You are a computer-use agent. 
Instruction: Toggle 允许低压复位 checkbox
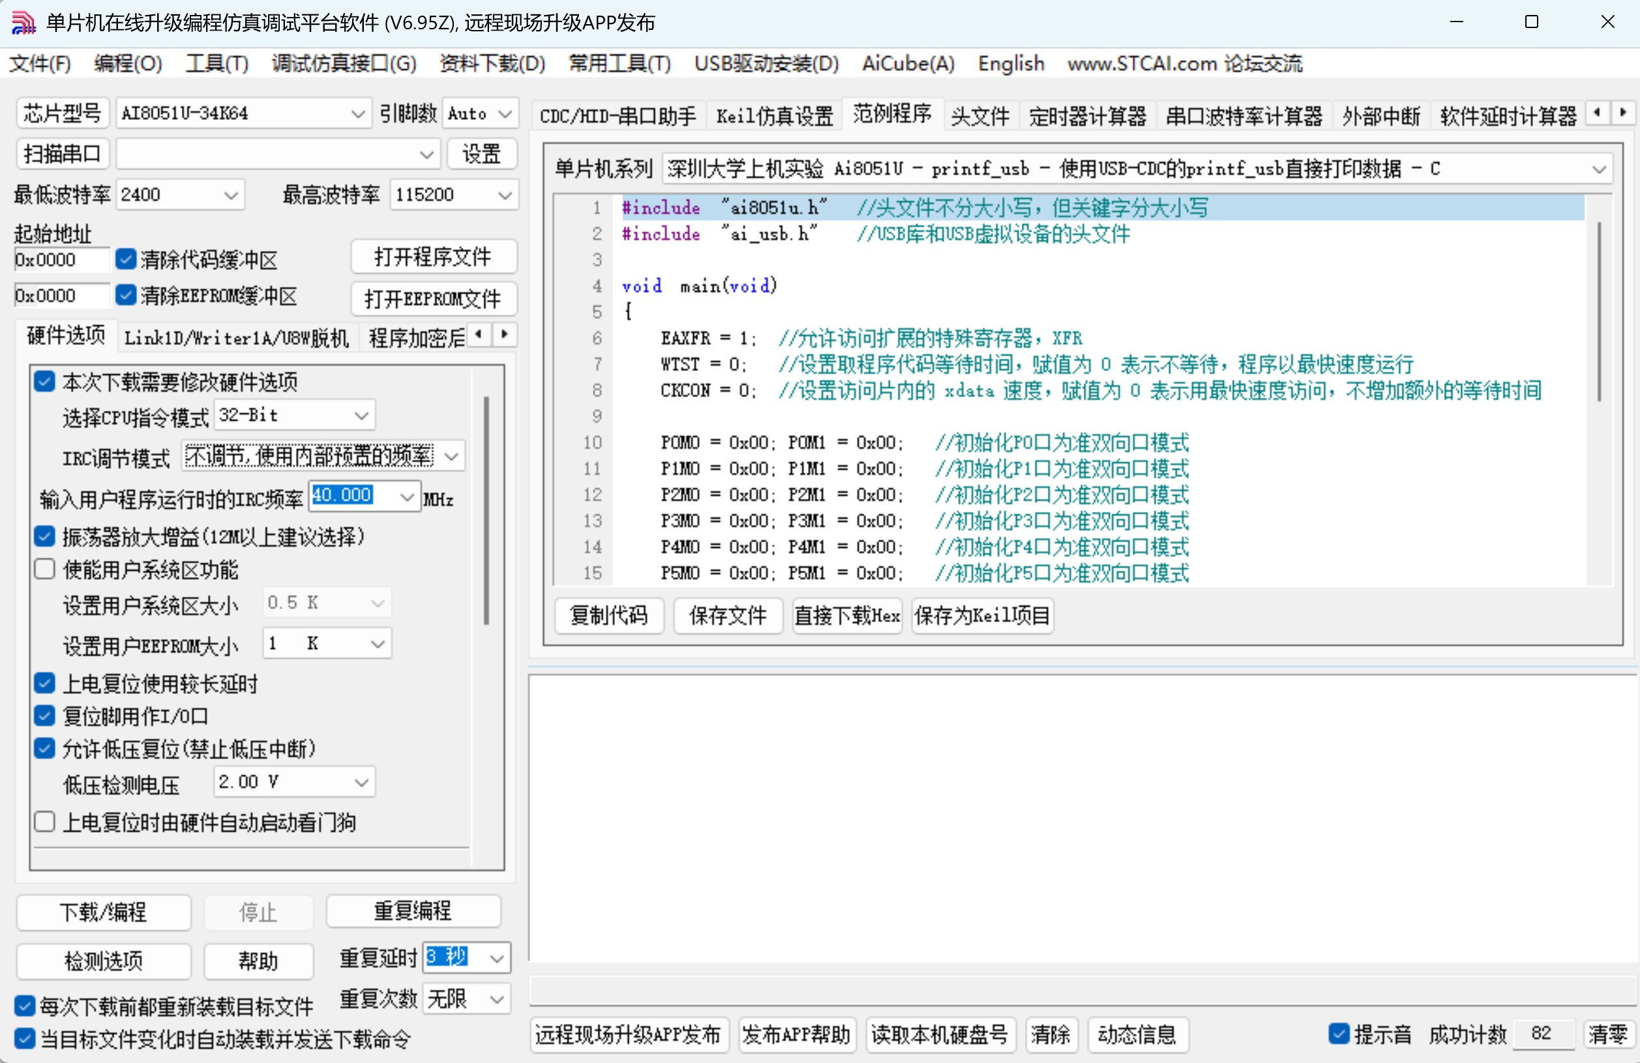(45, 749)
